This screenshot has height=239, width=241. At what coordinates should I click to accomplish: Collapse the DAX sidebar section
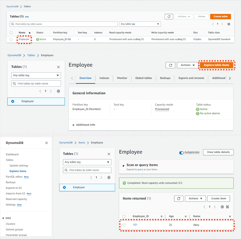(x=3, y=218)
